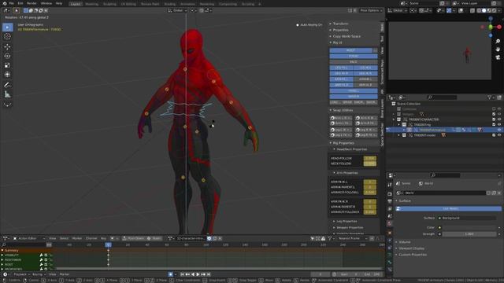Screen dimensions: 504x283
Task: Play the animation in reverse
Action: (193, 274)
